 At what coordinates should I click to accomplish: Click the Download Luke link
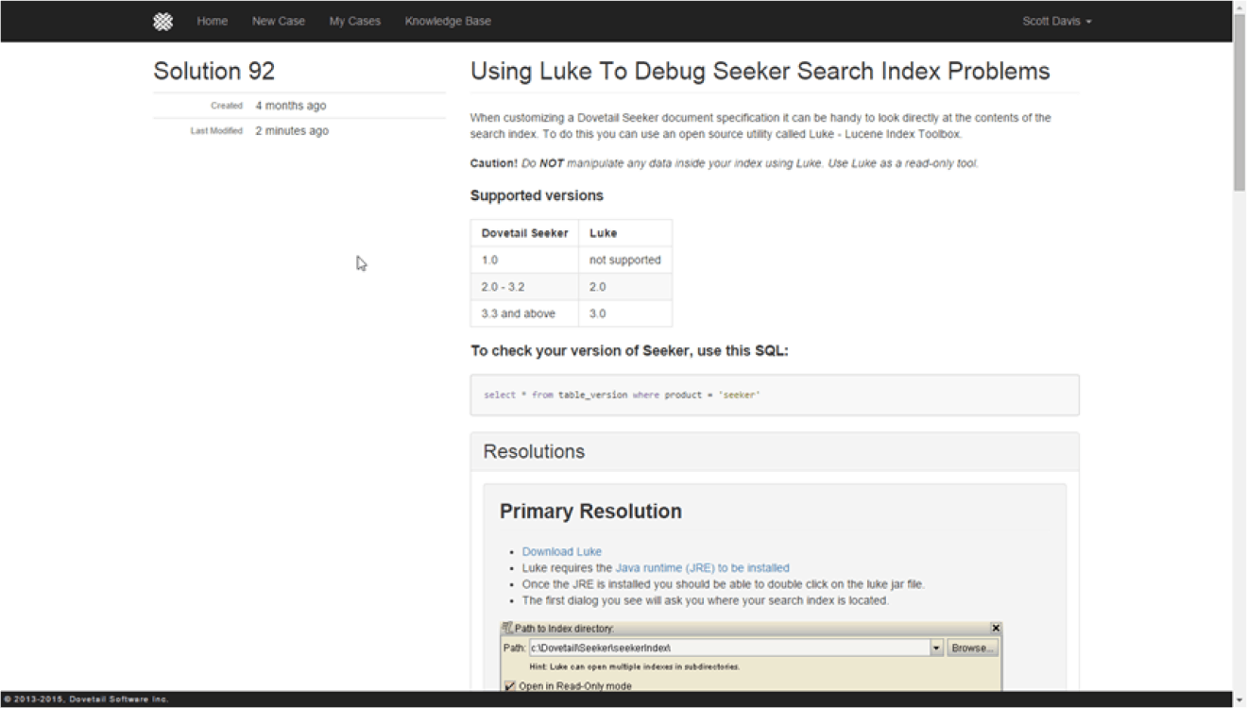pos(561,551)
